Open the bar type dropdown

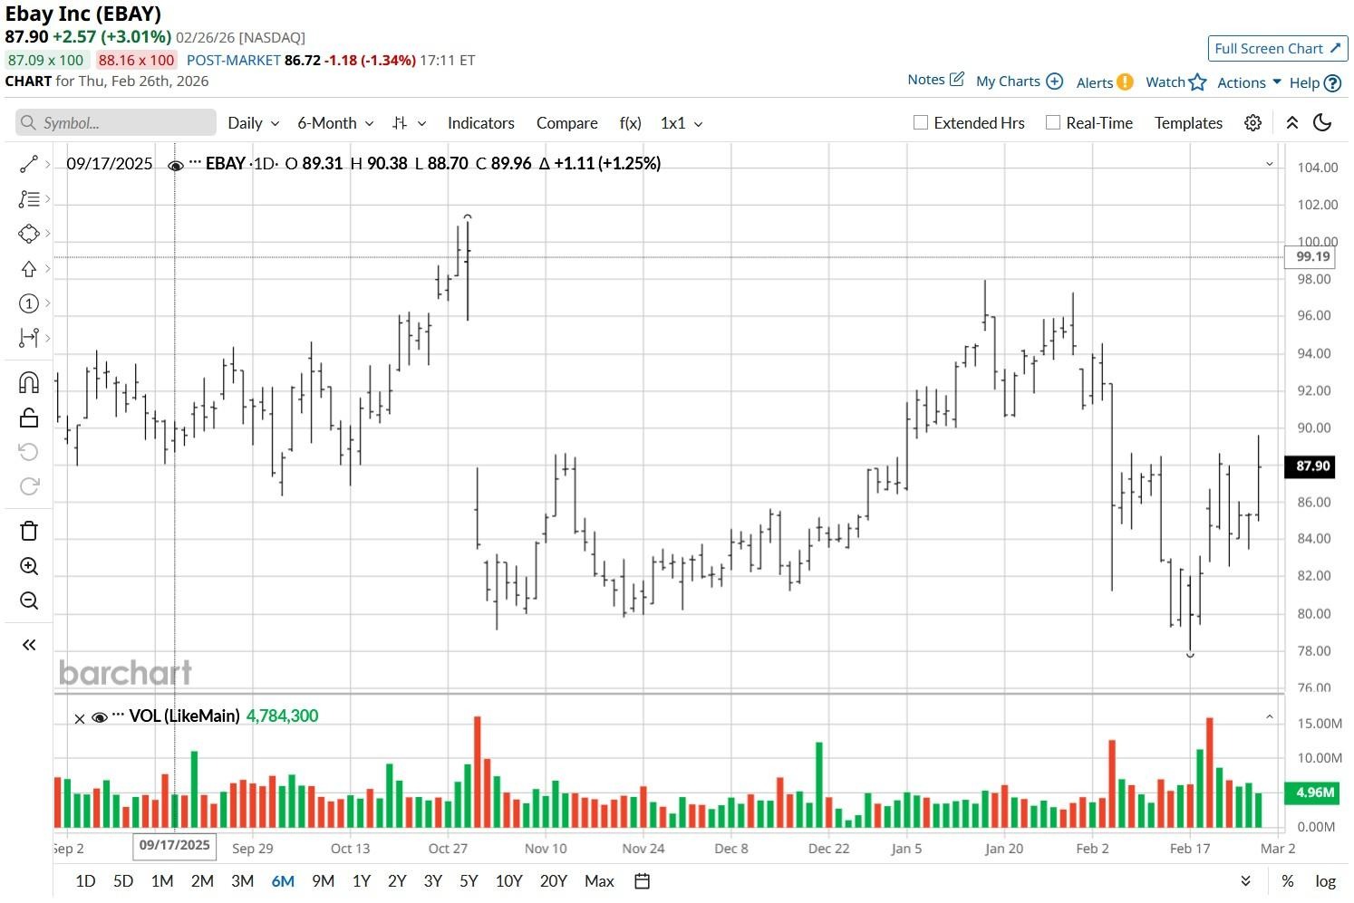(409, 123)
